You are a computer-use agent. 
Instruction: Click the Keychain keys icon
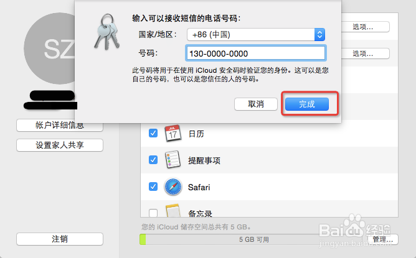pyautogui.click(x=107, y=32)
